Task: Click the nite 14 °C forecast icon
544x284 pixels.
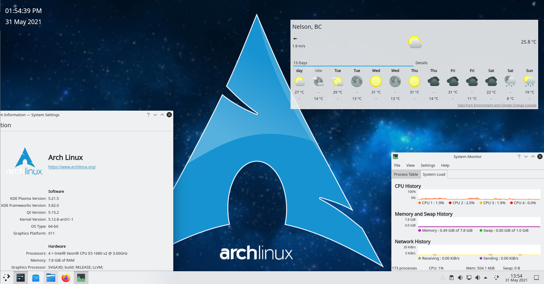Action: 318,81
